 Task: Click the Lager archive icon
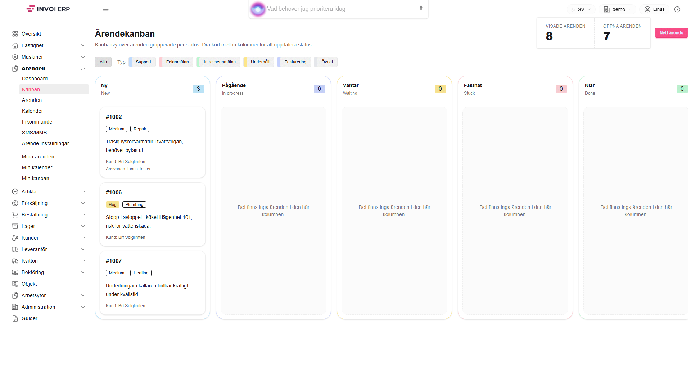click(15, 226)
